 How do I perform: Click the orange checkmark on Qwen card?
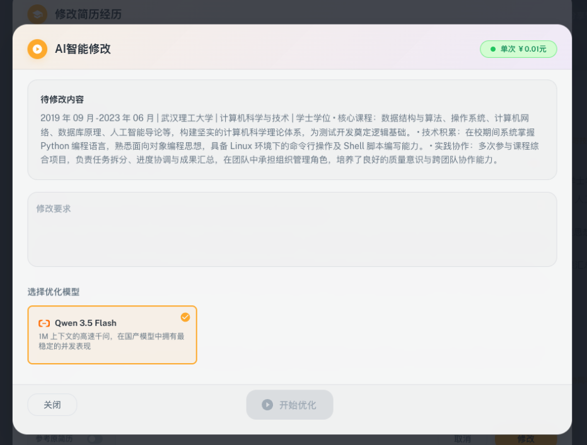[185, 317]
